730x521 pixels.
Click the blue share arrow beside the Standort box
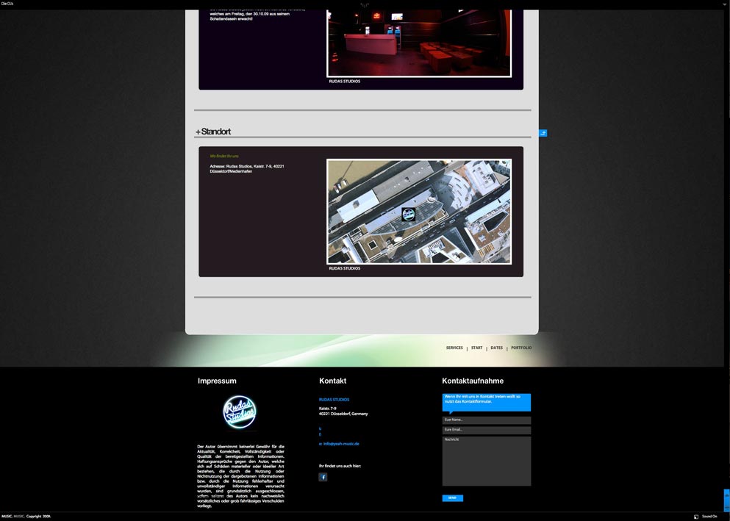point(543,133)
